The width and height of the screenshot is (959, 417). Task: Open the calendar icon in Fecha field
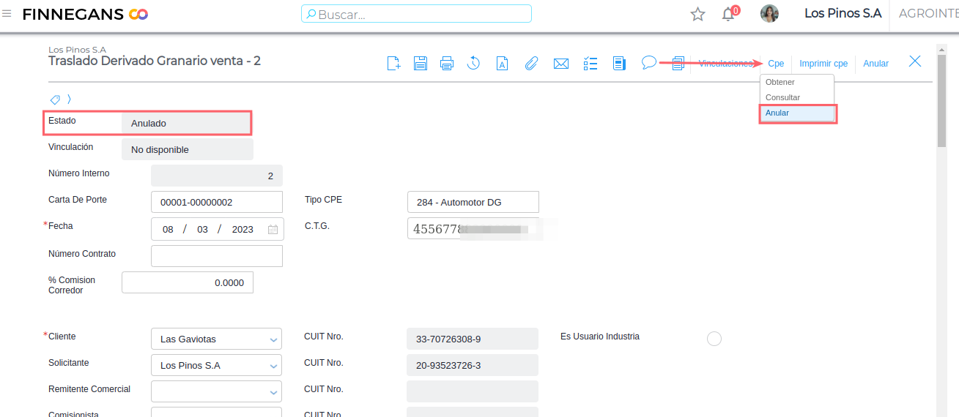pyautogui.click(x=273, y=229)
